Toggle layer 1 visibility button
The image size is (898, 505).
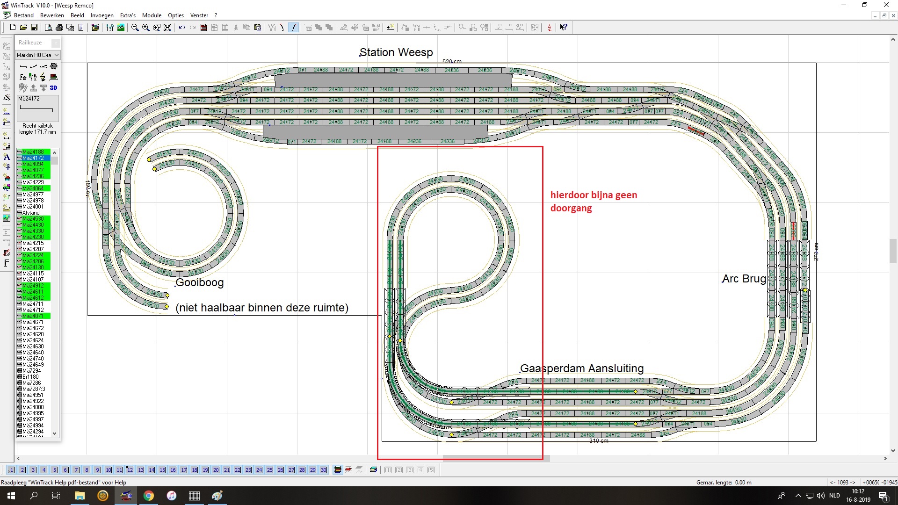pyautogui.click(x=12, y=470)
